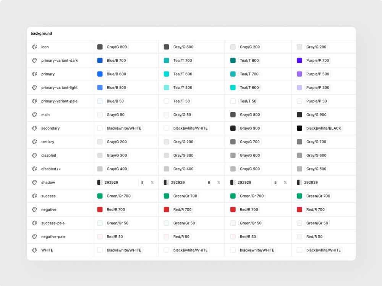The height and width of the screenshot is (286, 382).
Task: Click the Purple/P 300 color swatch
Action: 299,88
